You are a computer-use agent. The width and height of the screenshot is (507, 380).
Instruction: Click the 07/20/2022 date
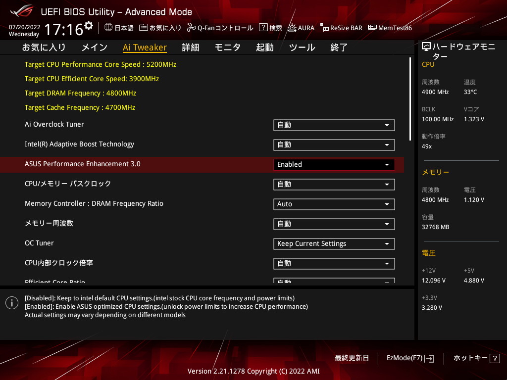tap(25, 27)
